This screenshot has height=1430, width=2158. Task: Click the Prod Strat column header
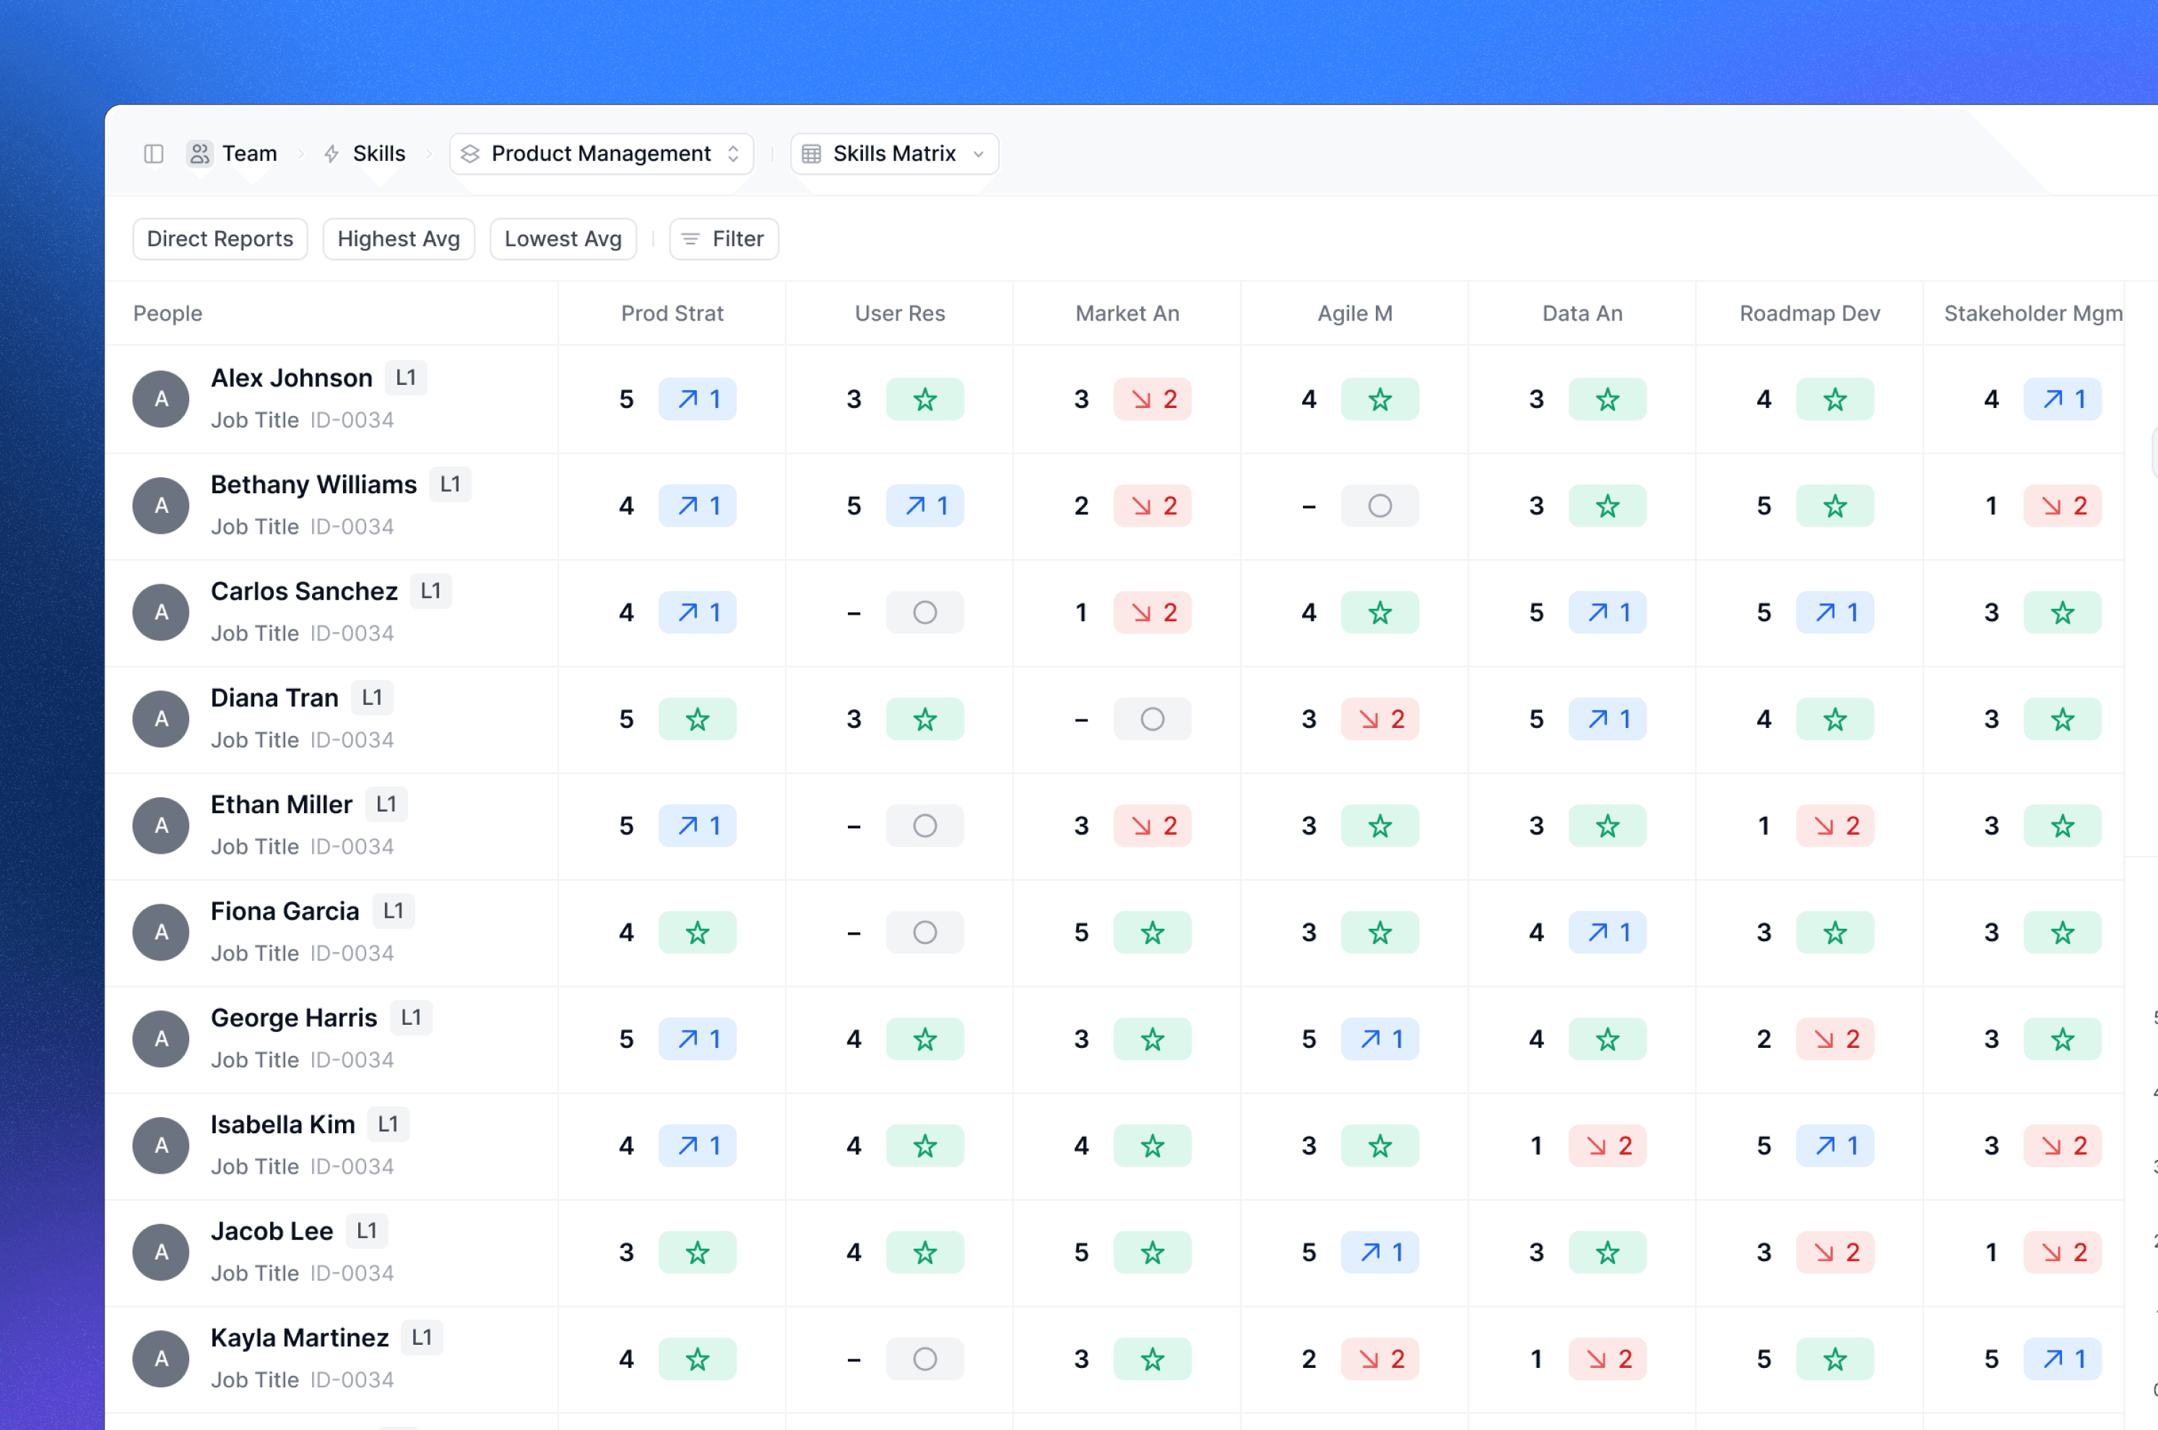point(672,313)
